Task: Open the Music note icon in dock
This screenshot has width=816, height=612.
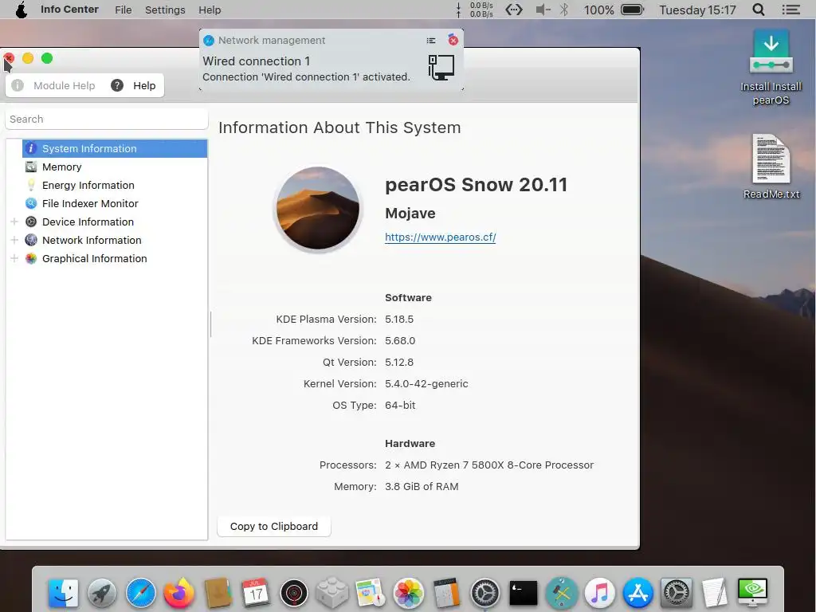Action: 599,593
